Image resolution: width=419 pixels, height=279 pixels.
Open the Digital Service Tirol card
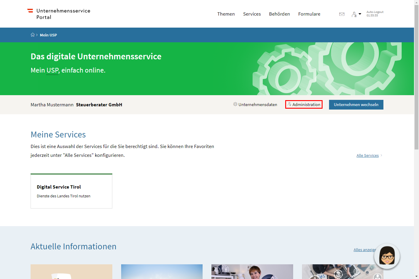click(71, 191)
